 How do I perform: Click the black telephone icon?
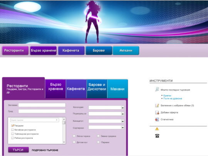tap(157, 136)
